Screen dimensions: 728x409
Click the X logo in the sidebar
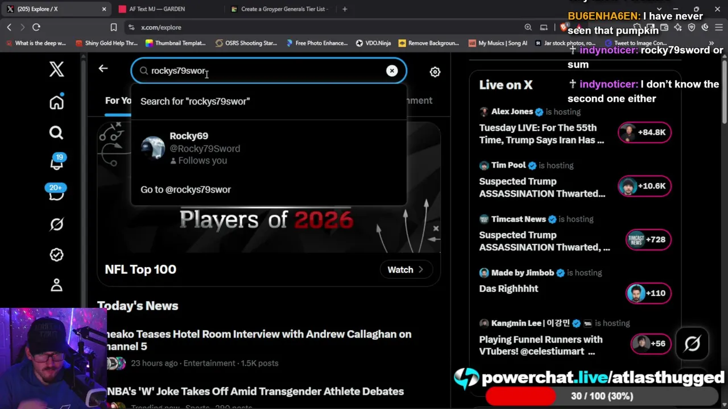pos(56,69)
